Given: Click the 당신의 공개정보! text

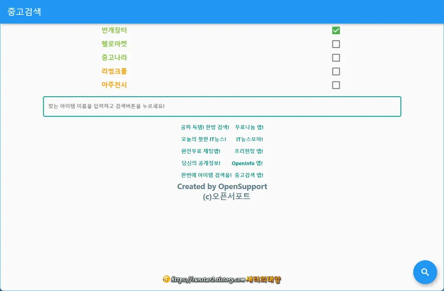Looking at the screenshot, I should tap(201, 163).
